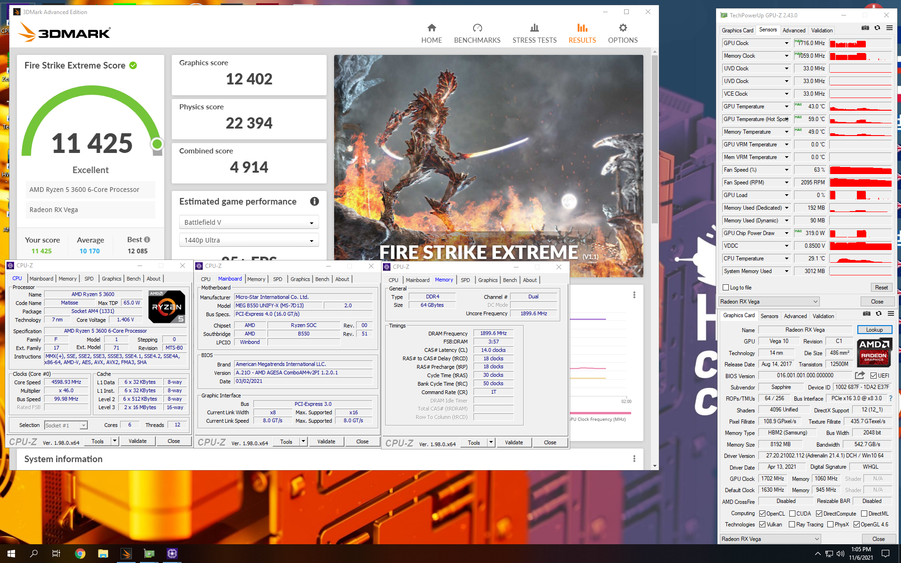Screen dimensions: 901x563
Task: Click estimated game performance info icon
Action: [314, 201]
